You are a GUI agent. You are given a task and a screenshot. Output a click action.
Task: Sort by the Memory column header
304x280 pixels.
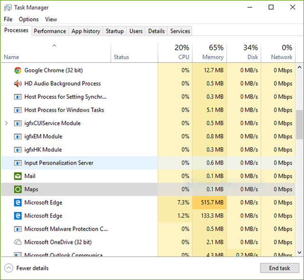[209, 53]
